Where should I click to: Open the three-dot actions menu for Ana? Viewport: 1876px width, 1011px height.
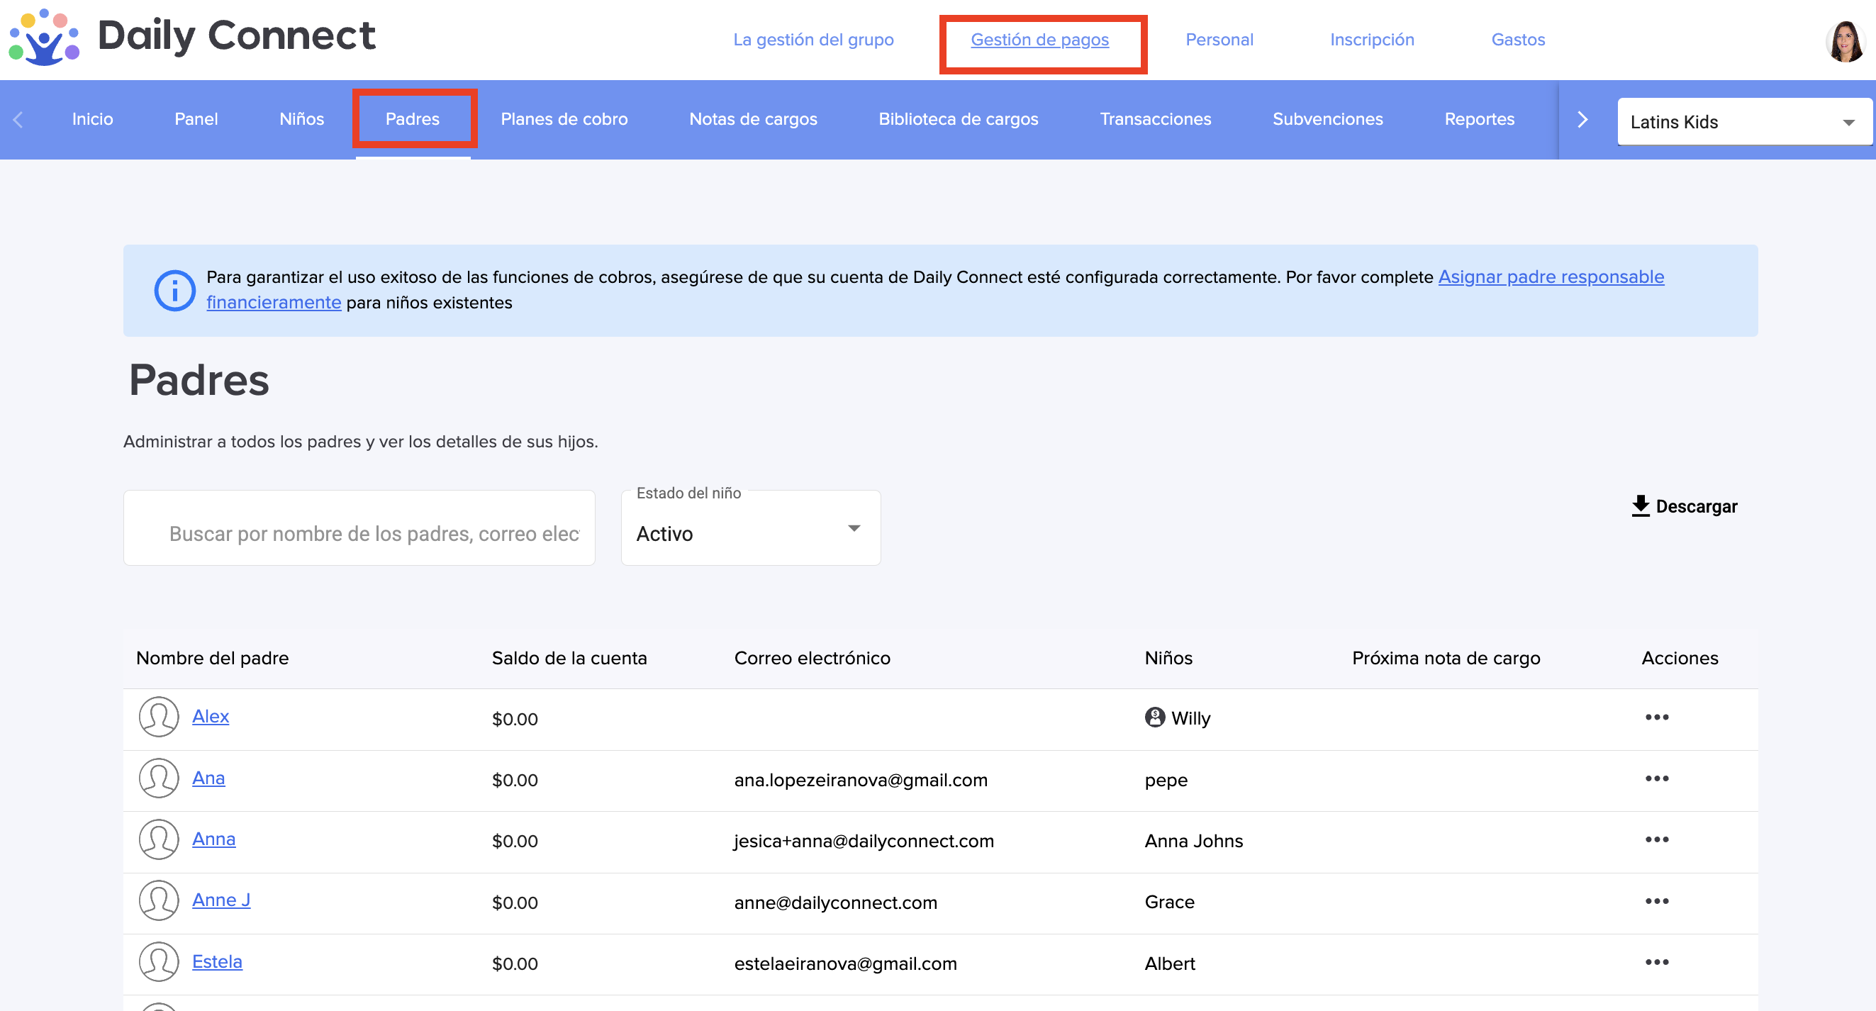1656,778
